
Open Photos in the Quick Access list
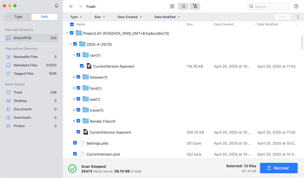pyautogui.click(x=19, y=126)
